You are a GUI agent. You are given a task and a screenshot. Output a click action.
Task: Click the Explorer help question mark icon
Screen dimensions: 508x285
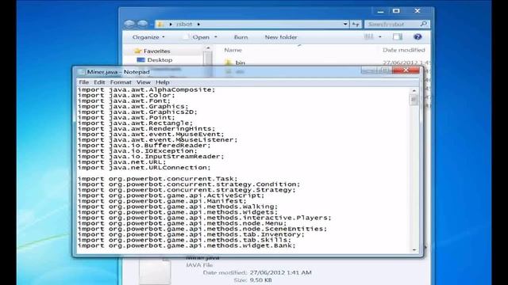(x=418, y=37)
